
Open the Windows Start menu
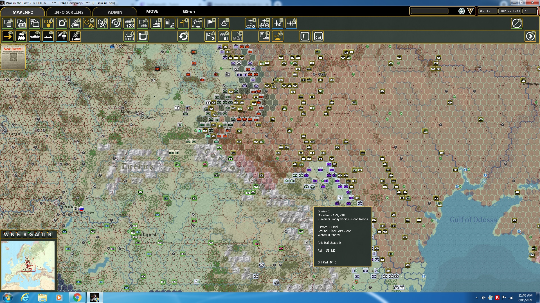coord(8,297)
